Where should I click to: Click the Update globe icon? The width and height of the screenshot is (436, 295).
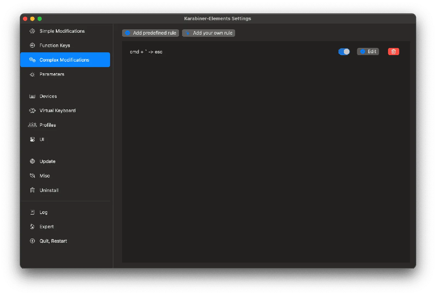point(32,161)
